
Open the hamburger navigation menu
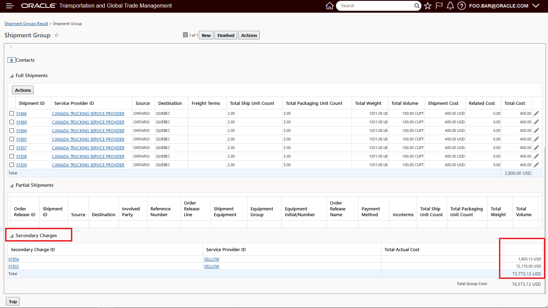pyautogui.click(x=10, y=6)
